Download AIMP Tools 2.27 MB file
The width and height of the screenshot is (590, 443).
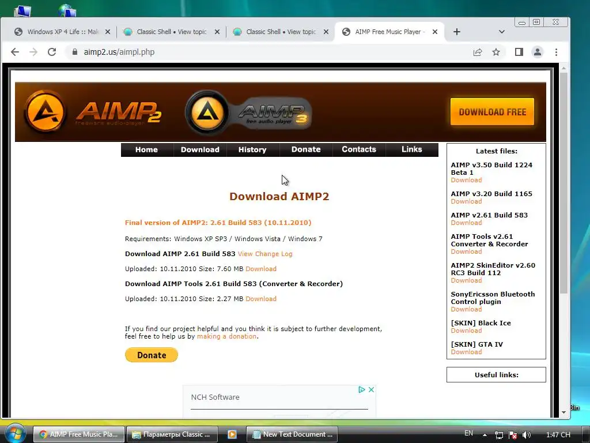pyautogui.click(x=261, y=299)
